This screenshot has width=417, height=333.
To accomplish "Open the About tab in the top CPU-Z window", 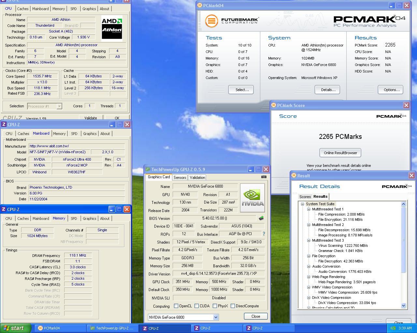I will click(x=105, y=9).
